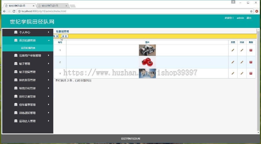
Task: Click the modify pencil icon in row 3
Action: click(x=242, y=73)
